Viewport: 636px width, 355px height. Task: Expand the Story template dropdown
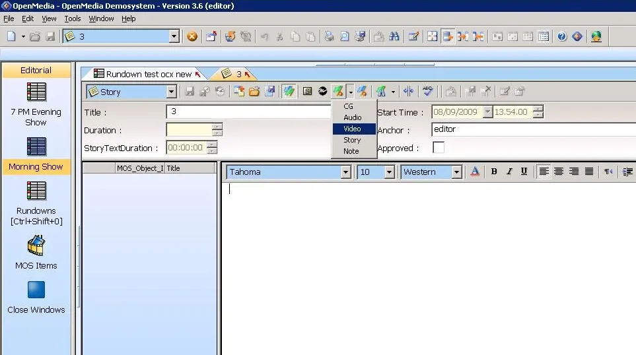click(x=172, y=92)
